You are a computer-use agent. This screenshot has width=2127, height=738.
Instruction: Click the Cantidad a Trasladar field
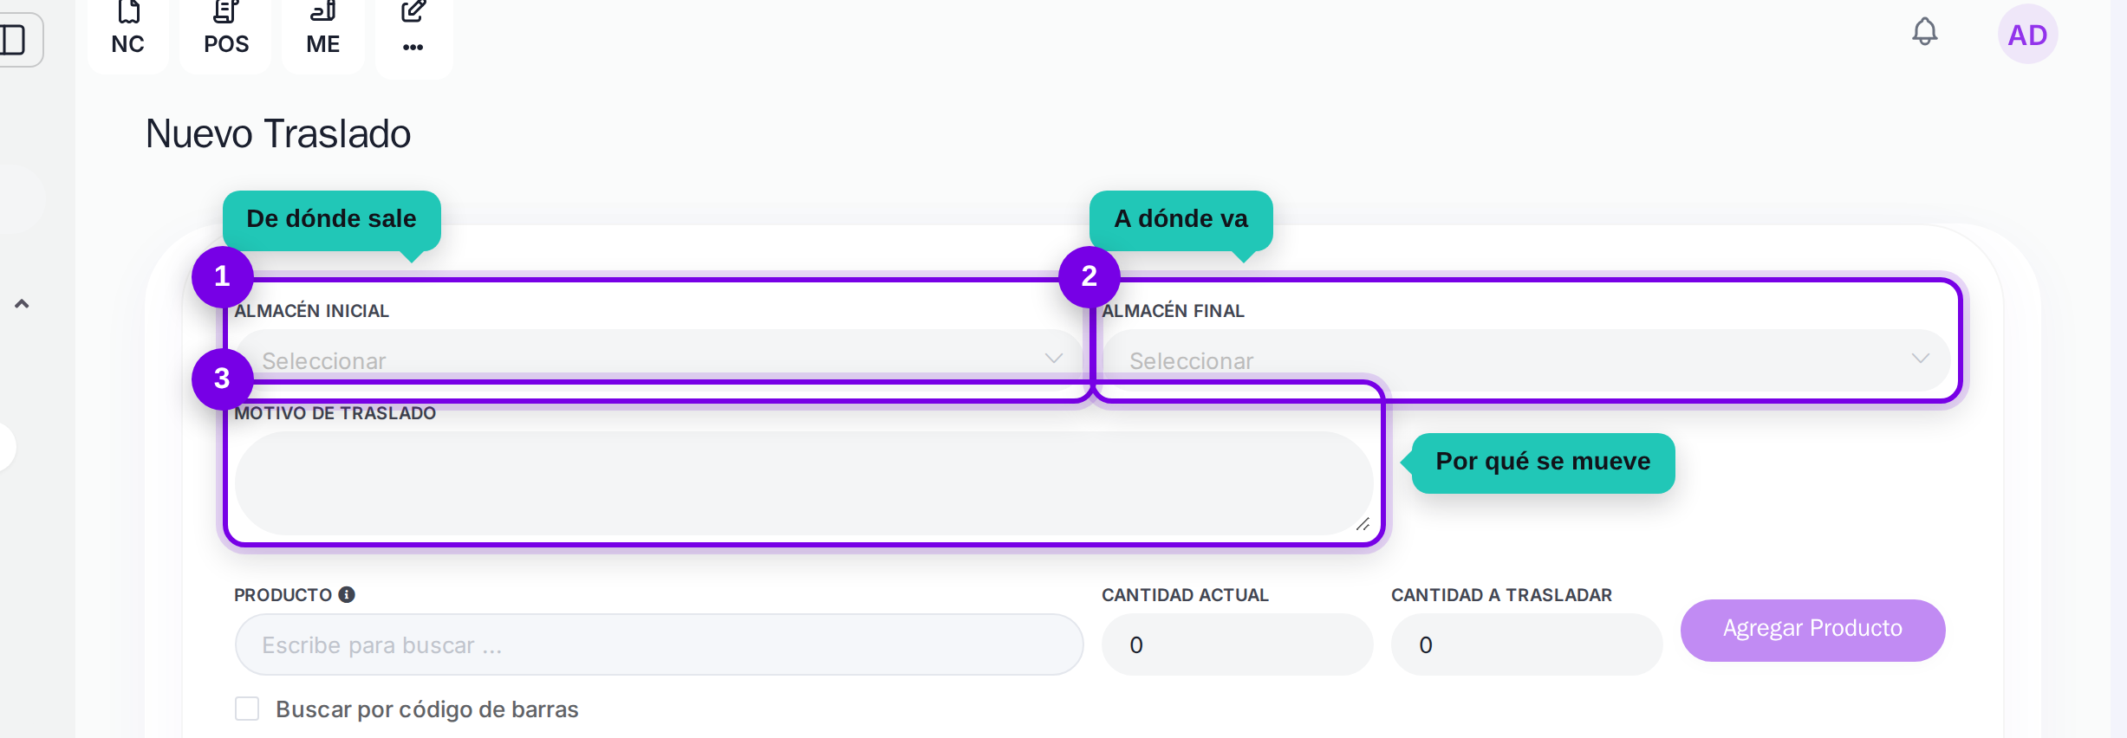(1526, 644)
